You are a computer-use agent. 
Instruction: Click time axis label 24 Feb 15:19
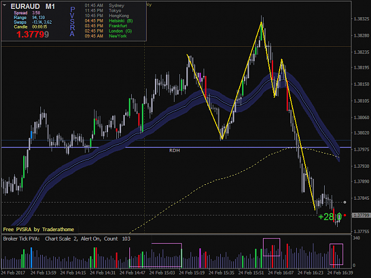tap(192, 273)
